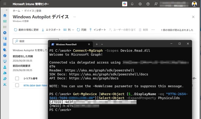Image resolution: width=201 pixels, height=119 pixels.
Task: Go to Home in sidebar
Action: tap(5, 15)
